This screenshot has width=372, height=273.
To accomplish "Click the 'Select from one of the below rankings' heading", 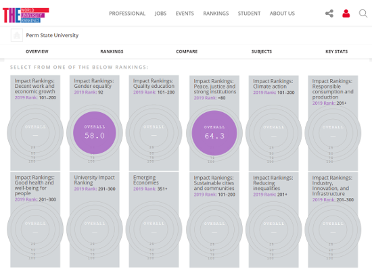I will tap(79, 68).
